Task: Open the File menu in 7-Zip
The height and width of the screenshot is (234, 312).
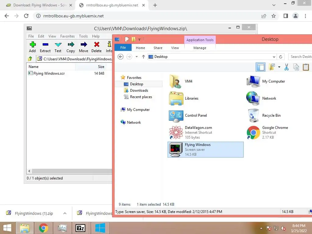Action: pyautogui.click(x=31, y=36)
